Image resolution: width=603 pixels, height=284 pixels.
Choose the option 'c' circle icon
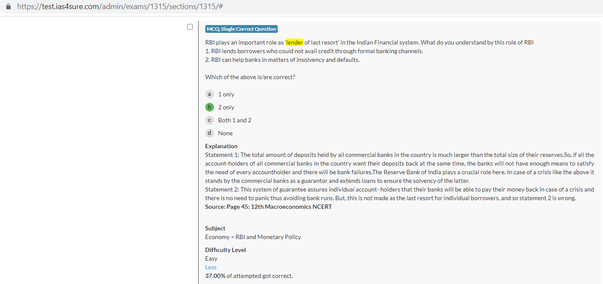[210, 120]
